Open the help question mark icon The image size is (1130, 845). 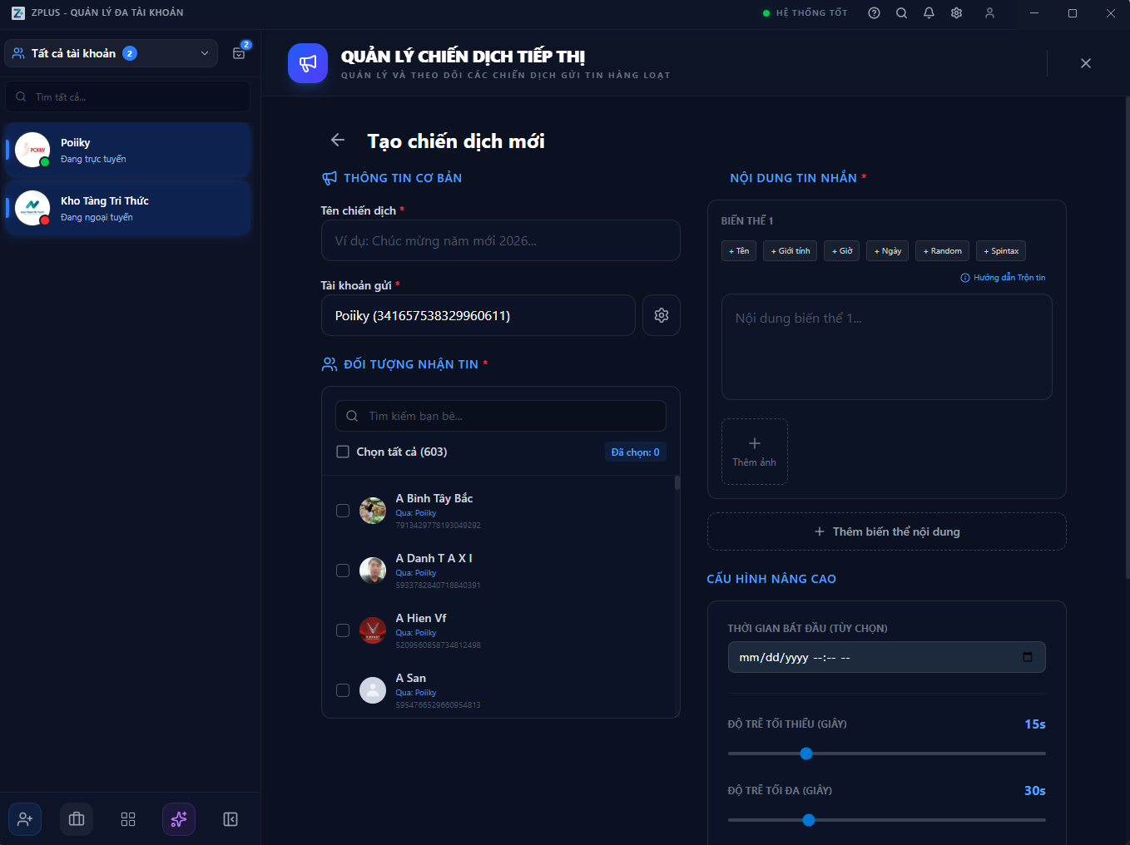[x=874, y=13]
